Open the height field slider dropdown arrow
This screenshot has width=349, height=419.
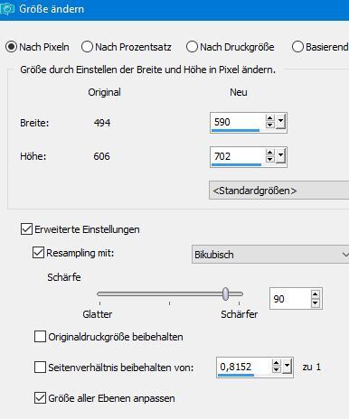[280, 156]
